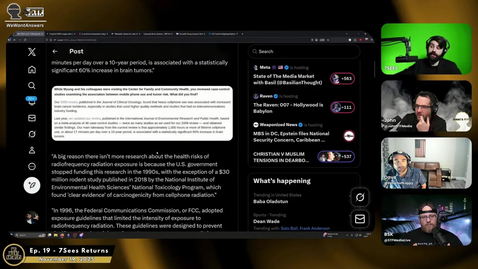
Task: Open floating Messages envelope button
Action: (x=360, y=219)
